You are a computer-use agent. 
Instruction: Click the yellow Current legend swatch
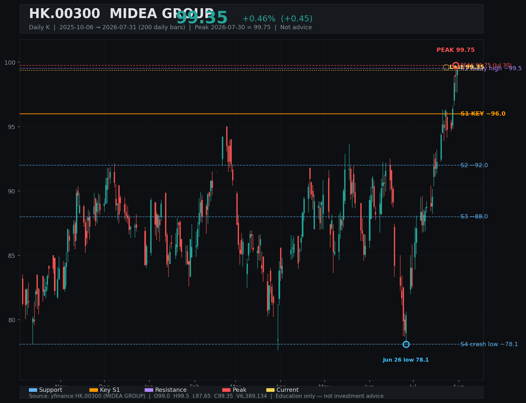pos(270,390)
